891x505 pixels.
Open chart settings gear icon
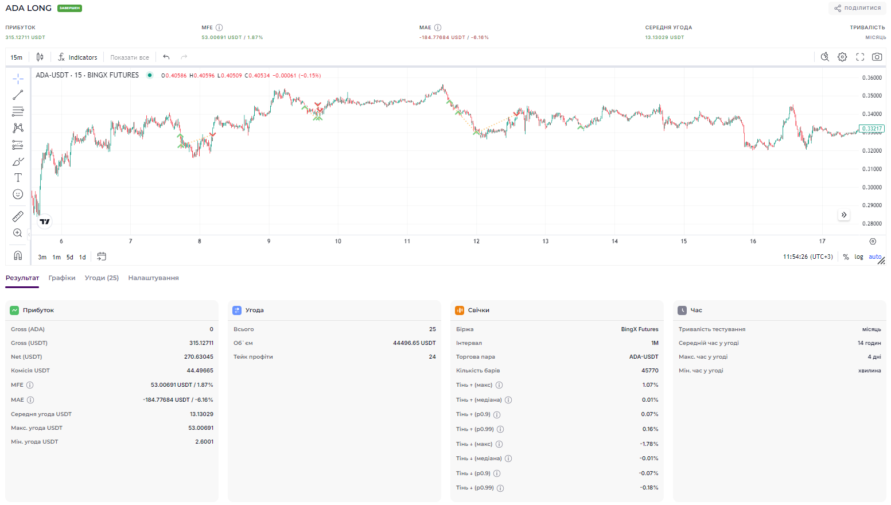pyautogui.click(x=842, y=57)
